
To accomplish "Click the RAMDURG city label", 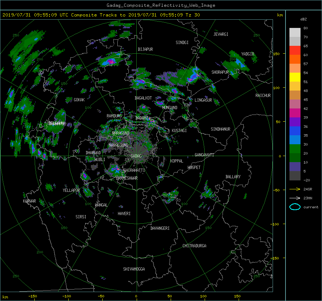I will pyautogui.click(x=114, y=116).
